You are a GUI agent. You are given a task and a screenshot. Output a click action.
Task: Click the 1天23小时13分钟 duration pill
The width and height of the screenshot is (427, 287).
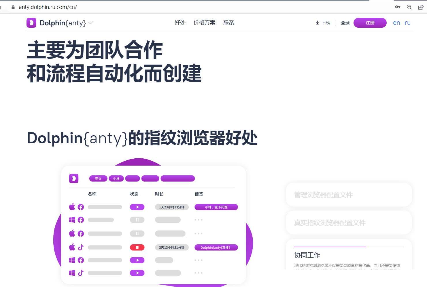[172, 207]
